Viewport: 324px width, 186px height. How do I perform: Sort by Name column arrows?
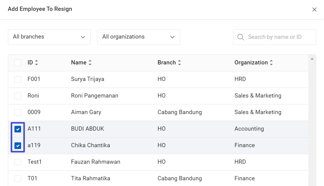pos(90,63)
